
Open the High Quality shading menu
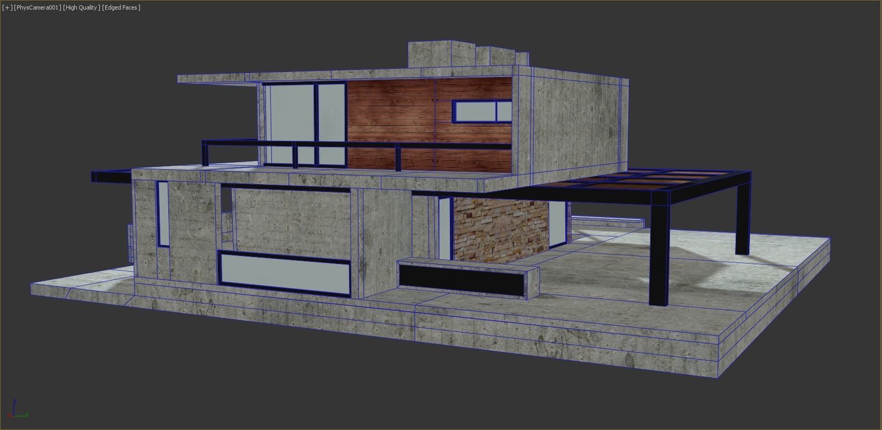81,7
